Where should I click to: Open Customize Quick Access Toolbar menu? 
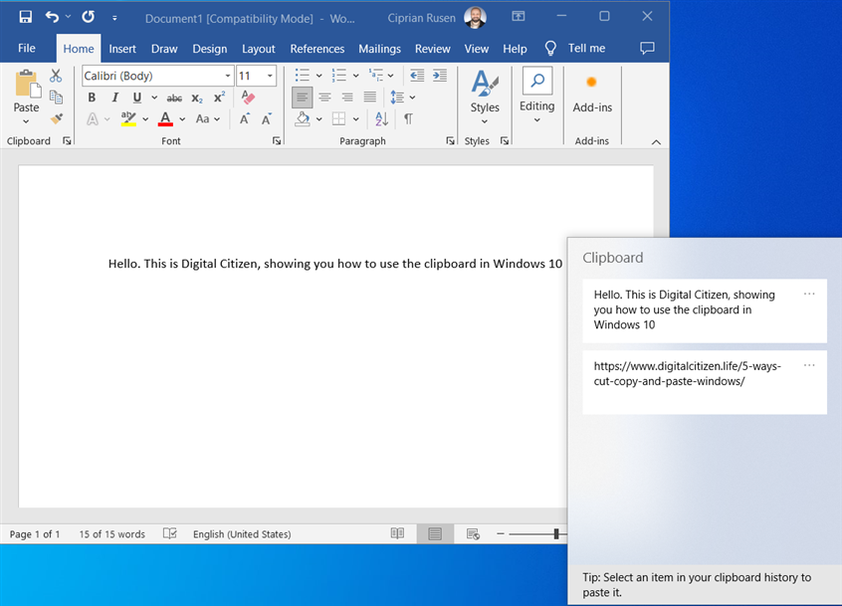click(x=114, y=18)
